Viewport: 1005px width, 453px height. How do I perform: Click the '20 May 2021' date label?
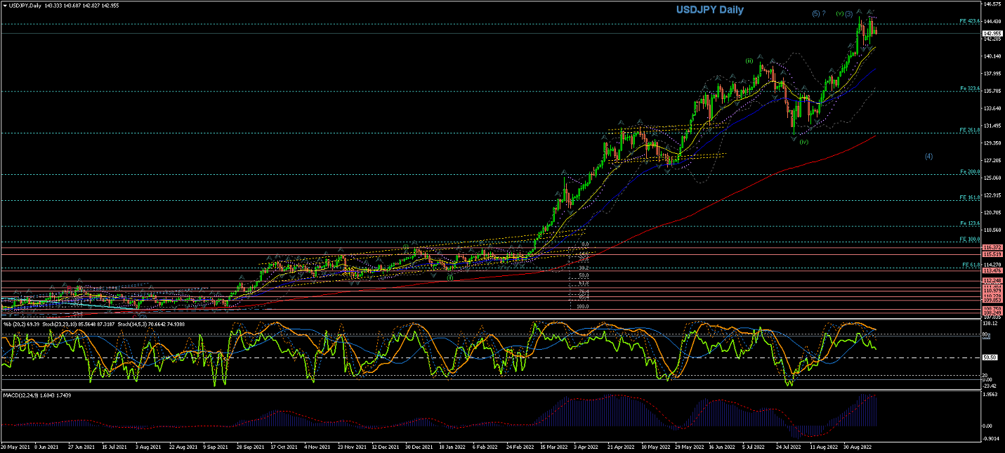pos(14,447)
